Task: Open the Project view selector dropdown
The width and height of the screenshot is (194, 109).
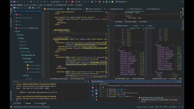Action: click(21, 8)
